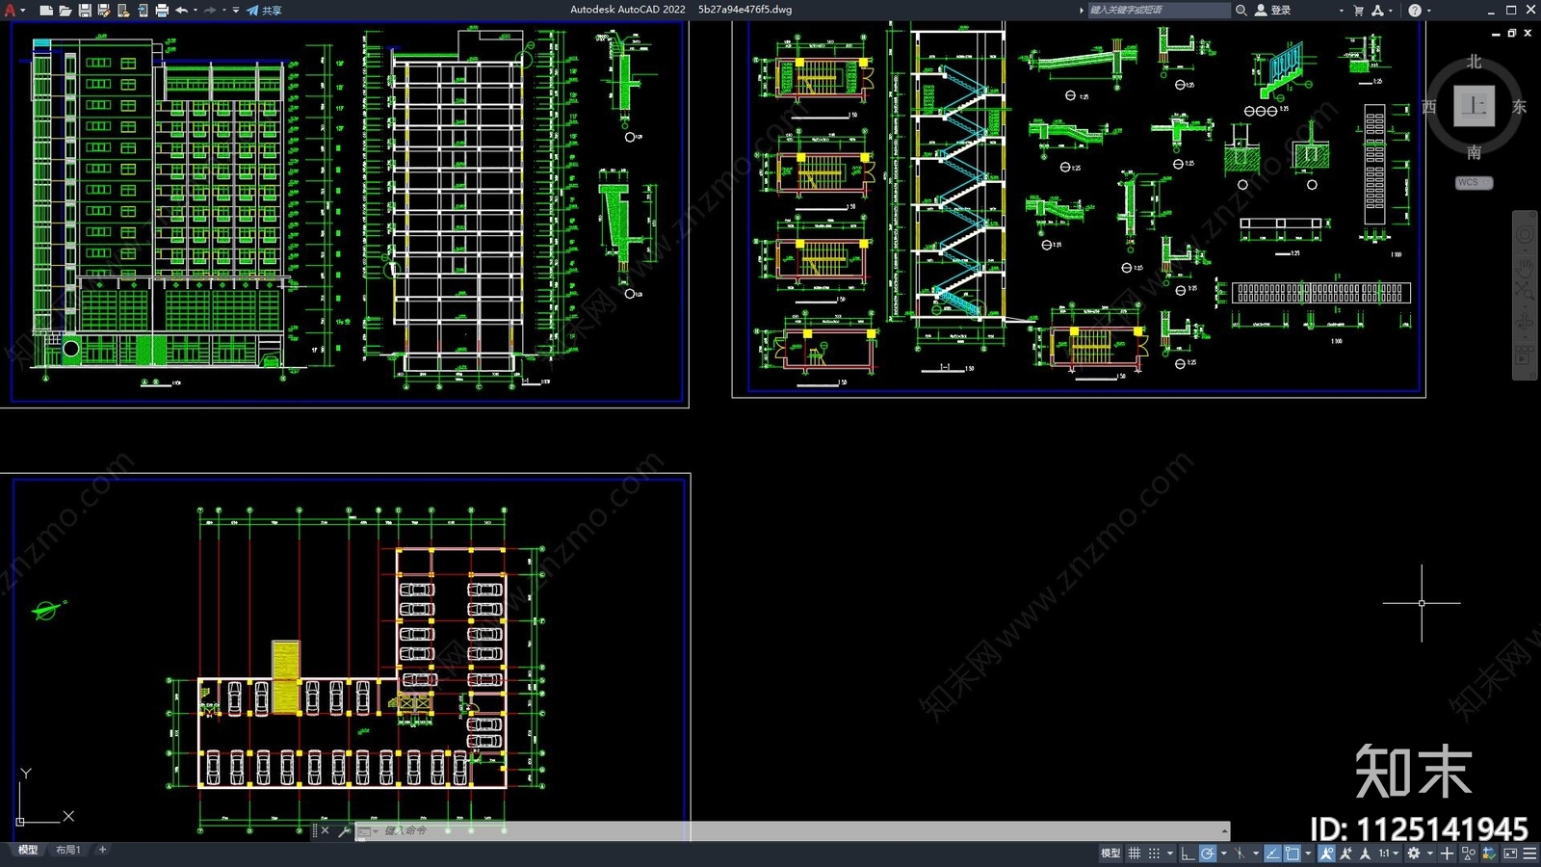Undo the last action with Undo arrow
This screenshot has width=1541, height=867.
(181, 10)
